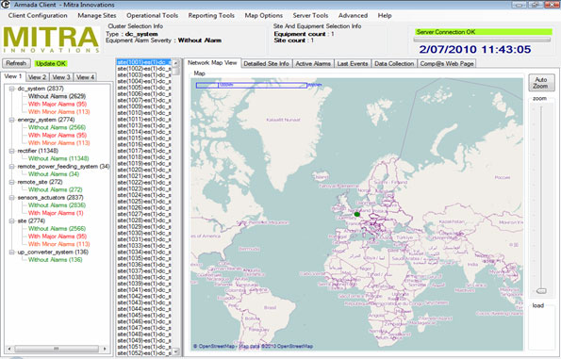Click right arrow of tree horizontal scrollbar
Image resolution: width=561 pixels, height=359 pixels.
105,349
